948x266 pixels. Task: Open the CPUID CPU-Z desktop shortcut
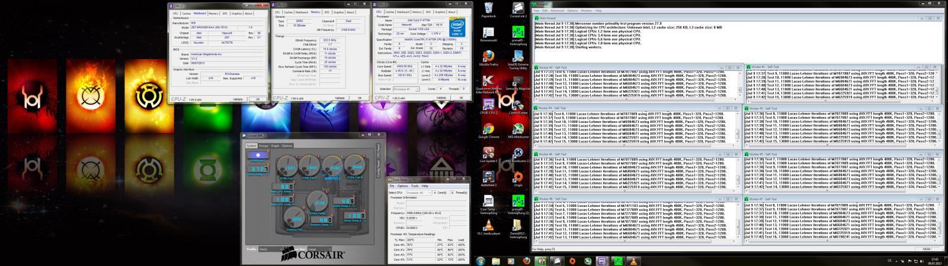(x=488, y=107)
